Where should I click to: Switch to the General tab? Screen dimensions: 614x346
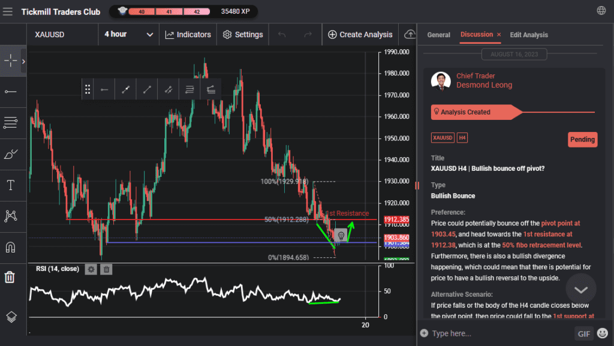click(438, 35)
